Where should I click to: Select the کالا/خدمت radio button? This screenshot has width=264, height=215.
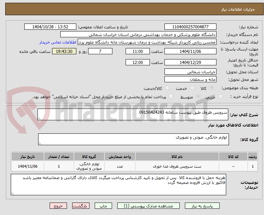pos(167,88)
